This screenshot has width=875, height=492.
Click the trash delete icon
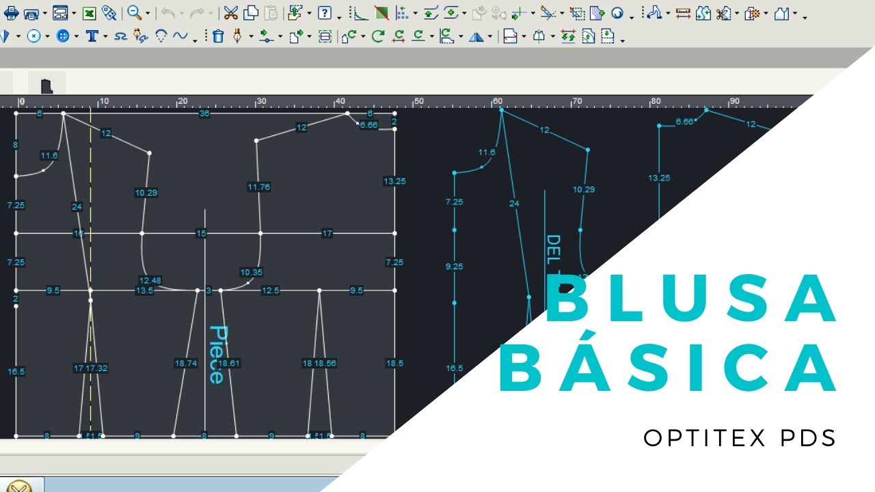(217, 36)
